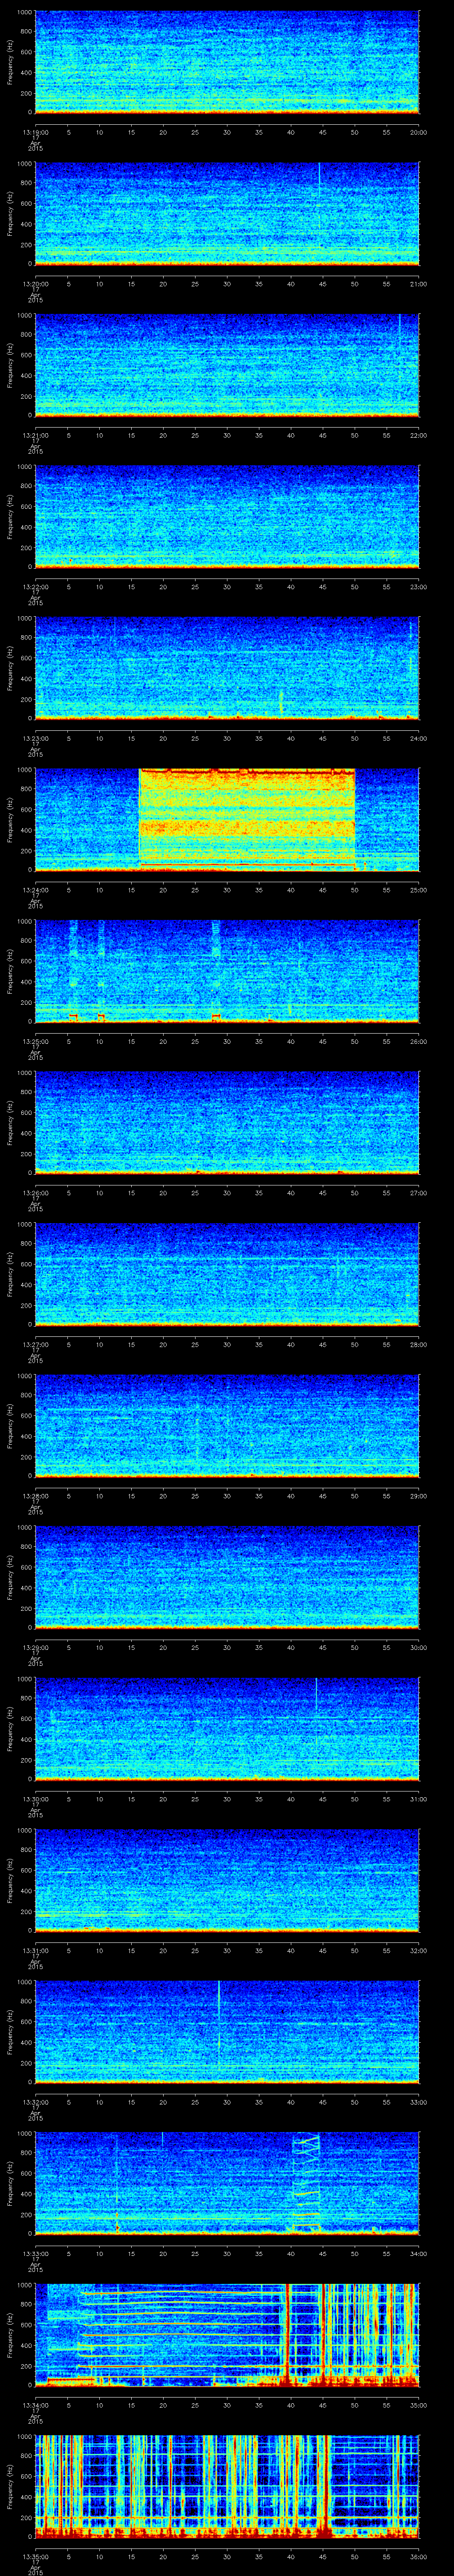Image resolution: width=454 pixels, height=2576 pixels.
Task: Click the 13:28:00 time label
Action: [x=35, y=1496]
